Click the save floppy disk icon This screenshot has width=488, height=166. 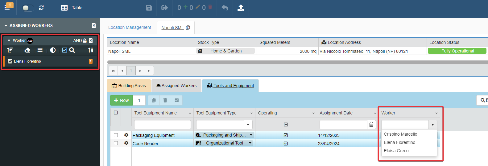coord(149,8)
